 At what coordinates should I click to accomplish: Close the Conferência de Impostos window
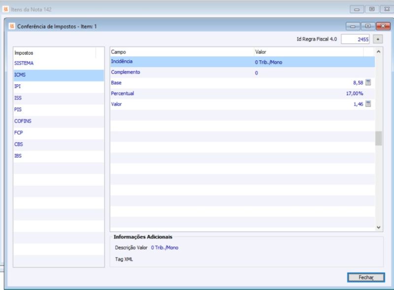coord(383,26)
